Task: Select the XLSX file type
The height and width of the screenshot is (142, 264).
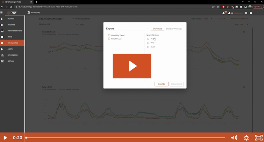Action: tap(148, 47)
